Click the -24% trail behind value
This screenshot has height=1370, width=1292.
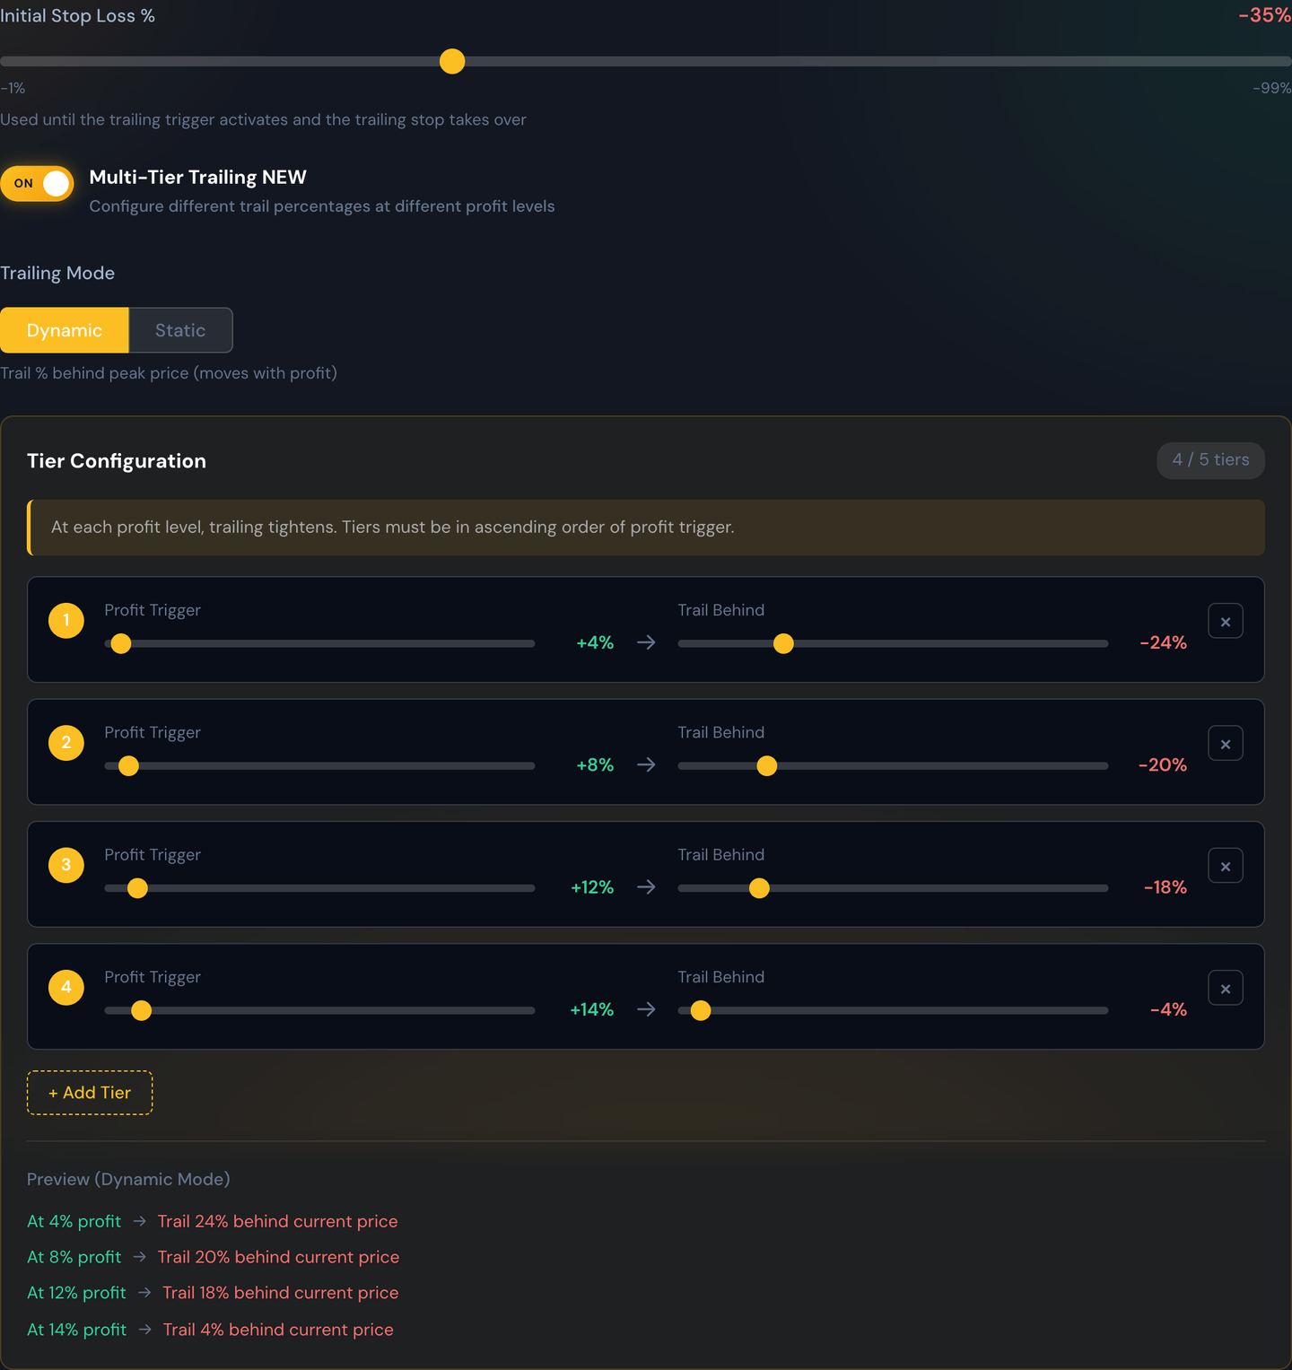pyautogui.click(x=1163, y=642)
